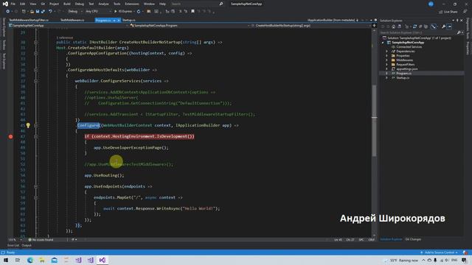This screenshot has height=265, width=472.
Task: Select the Solution 'SampleAspNetCoreApp' node
Action: (x=419, y=38)
